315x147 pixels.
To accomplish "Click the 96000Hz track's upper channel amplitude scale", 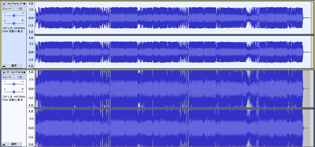I will point(30,18).
